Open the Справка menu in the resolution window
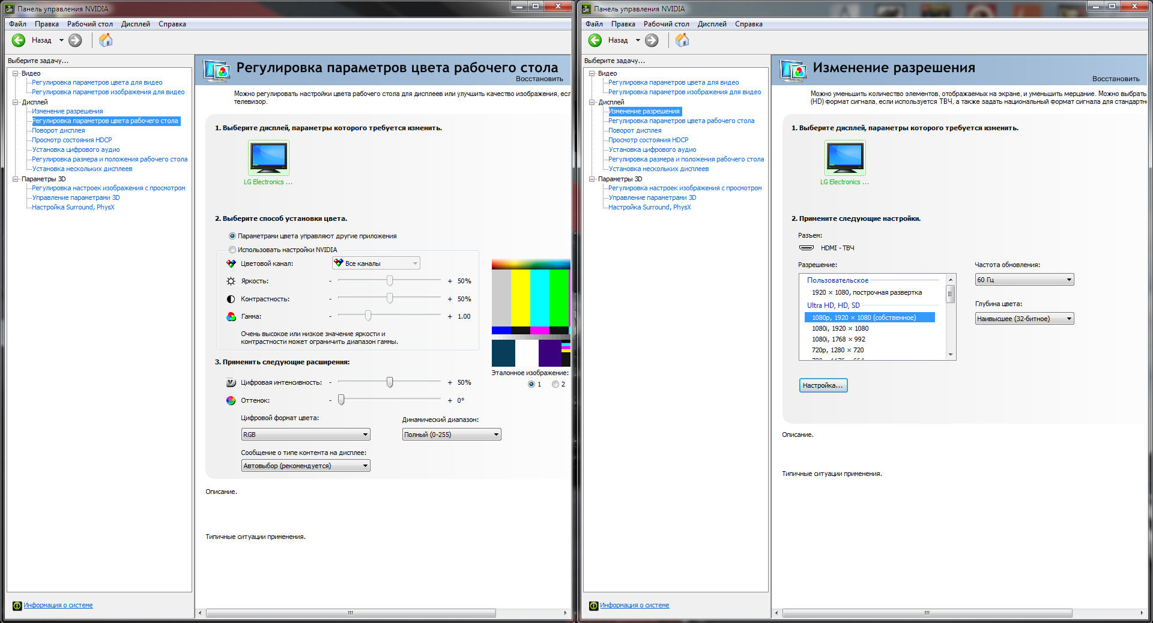Screen dimensions: 1153x623 tap(749, 24)
